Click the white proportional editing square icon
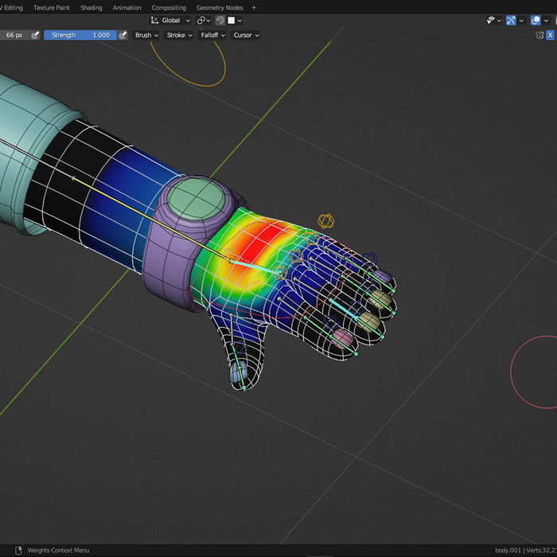Viewport: 557px width, 557px height. click(232, 21)
